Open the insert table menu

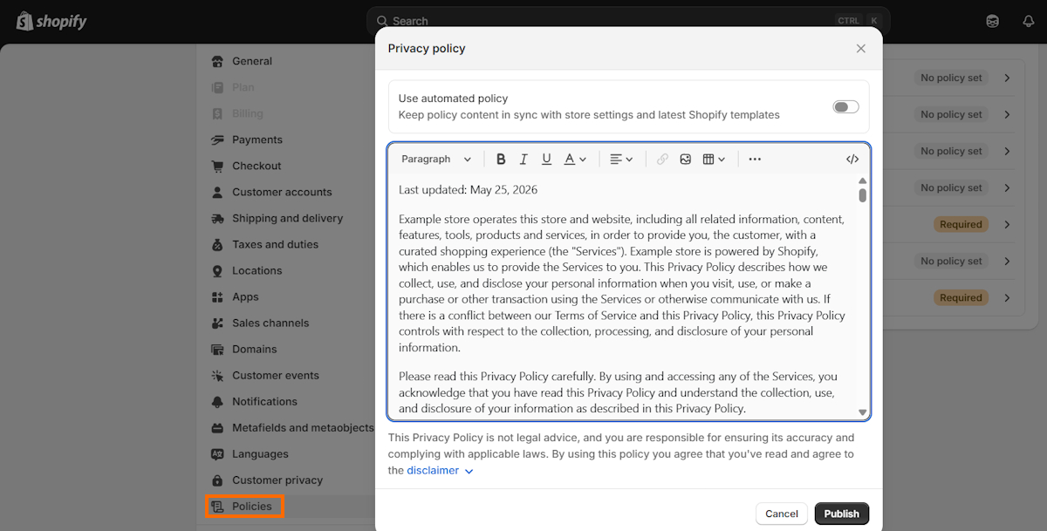coord(714,160)
